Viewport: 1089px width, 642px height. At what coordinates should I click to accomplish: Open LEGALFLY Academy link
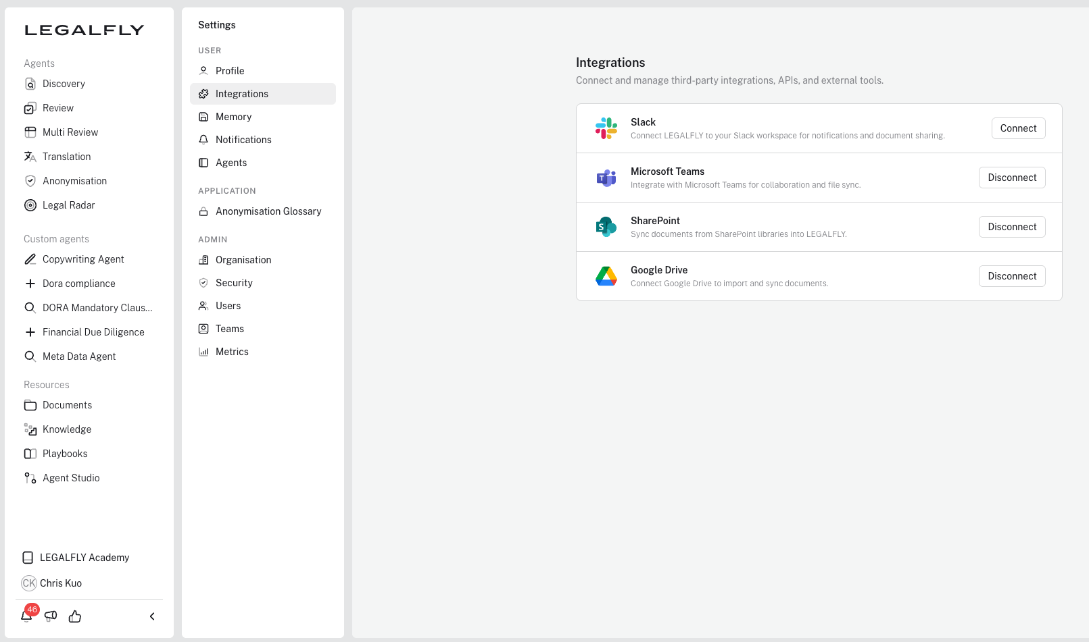(x=84, y=558)
